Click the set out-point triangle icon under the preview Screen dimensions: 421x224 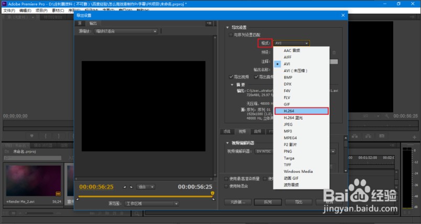tap(131, 186)
